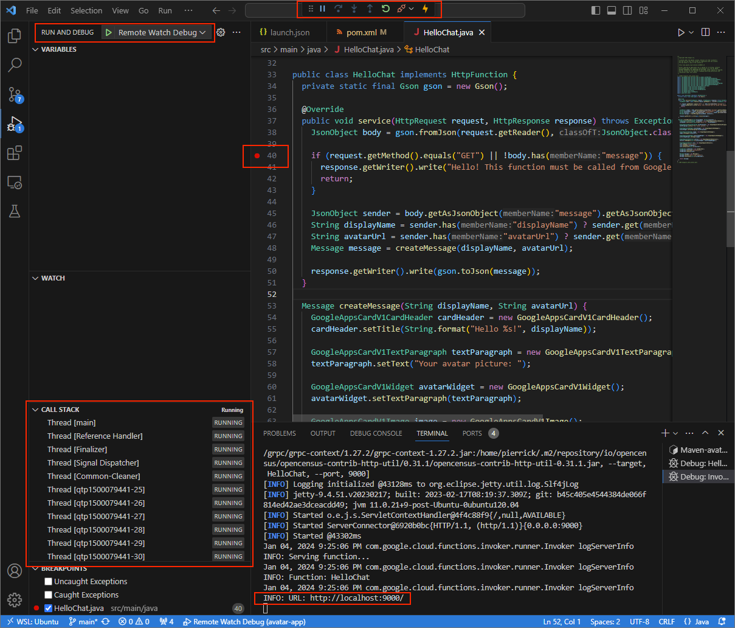Switch to the pom.xml editor tab
The width and height of the screenshot is (735, 628).
362,32
